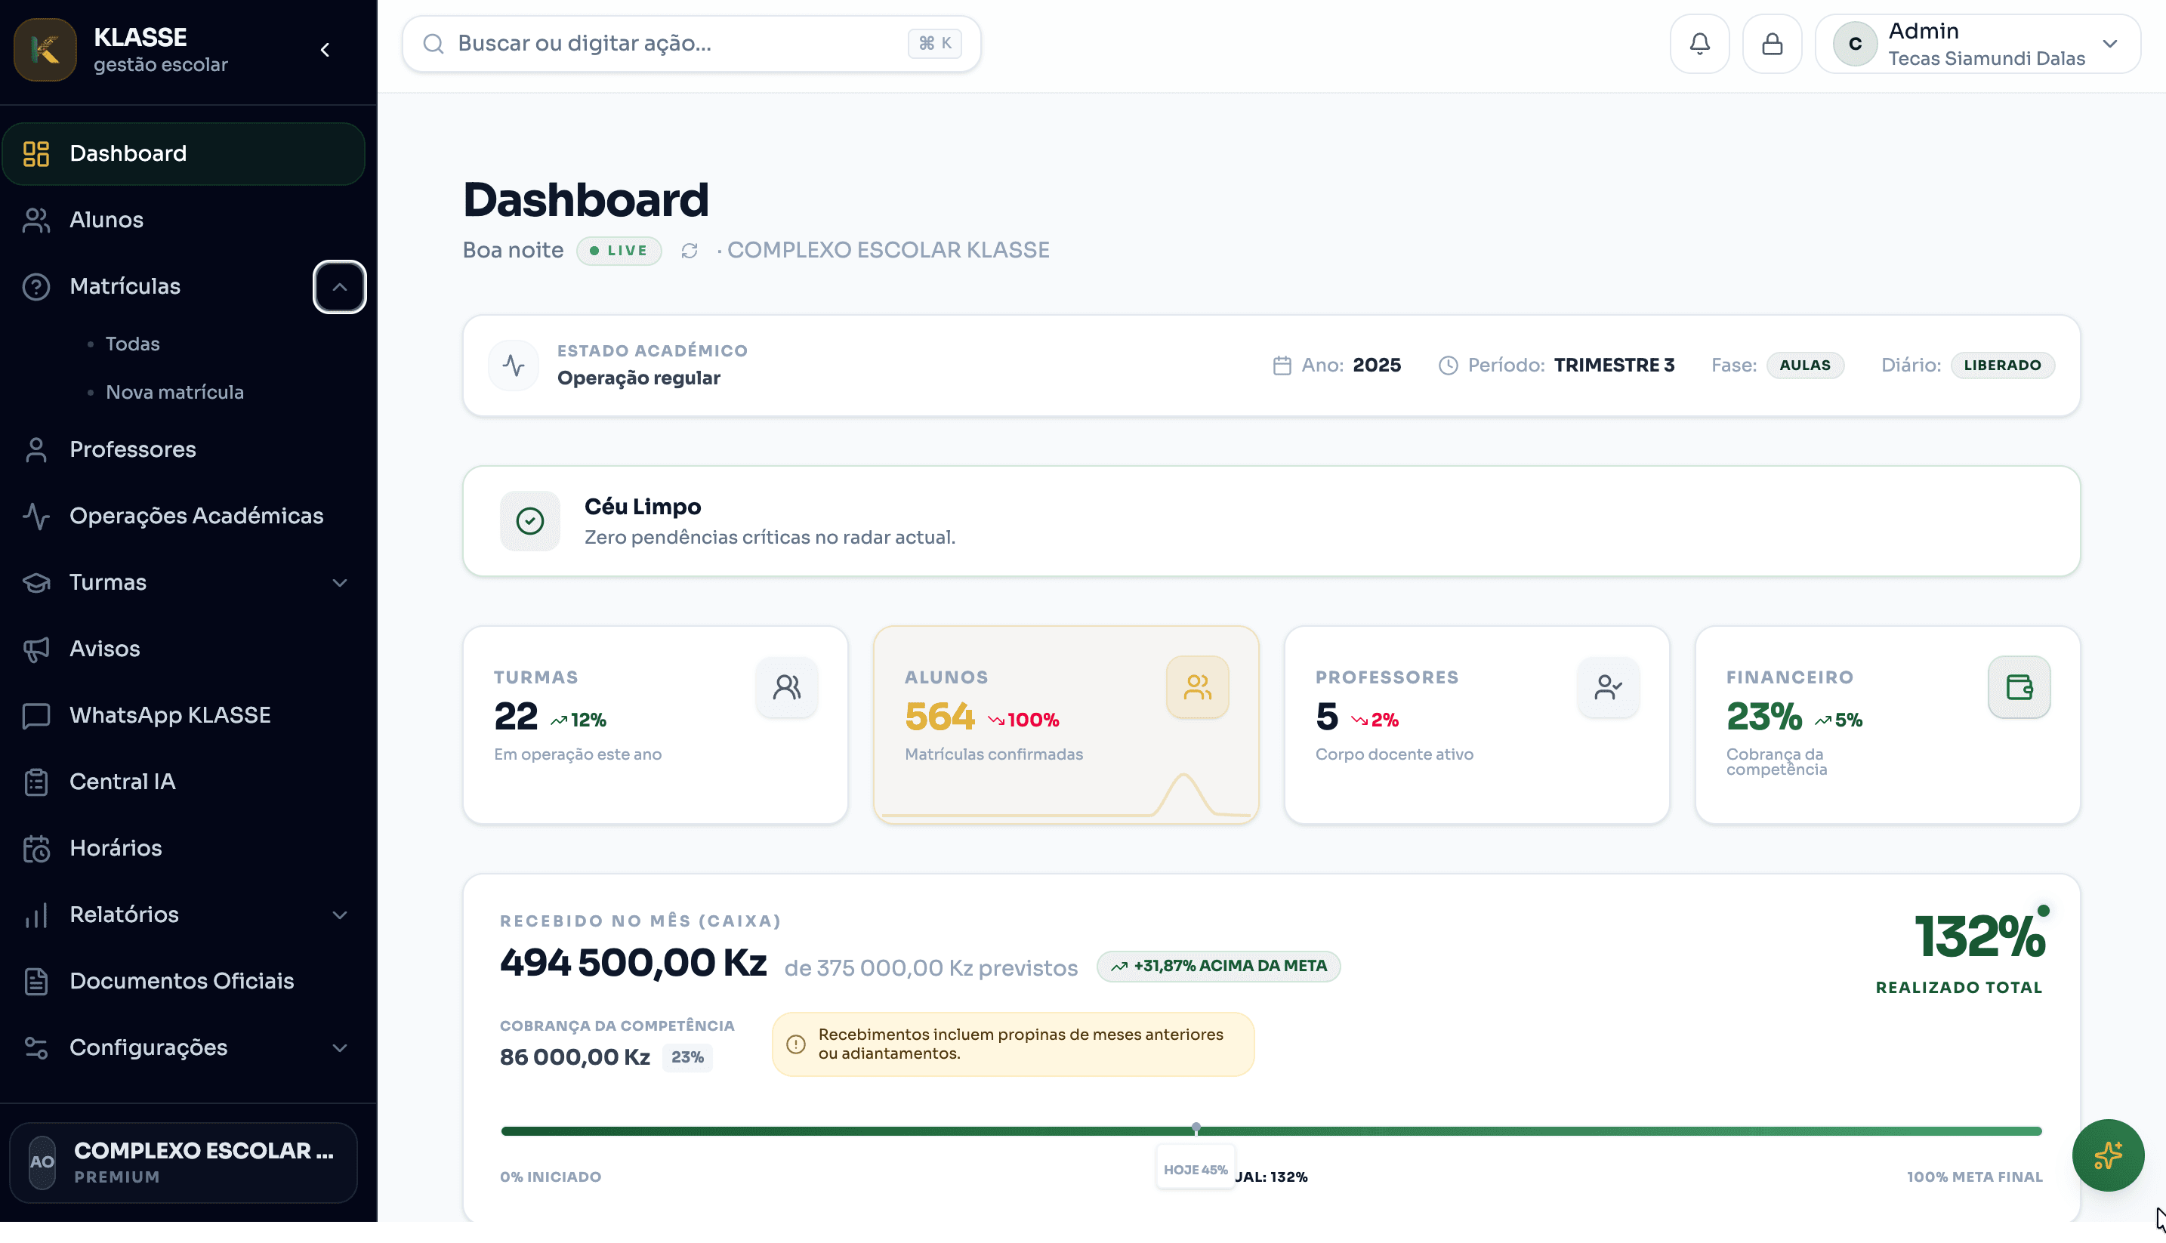
Task: Click the Documentos Oficiais file icon
Action: [x=35, y=982]
